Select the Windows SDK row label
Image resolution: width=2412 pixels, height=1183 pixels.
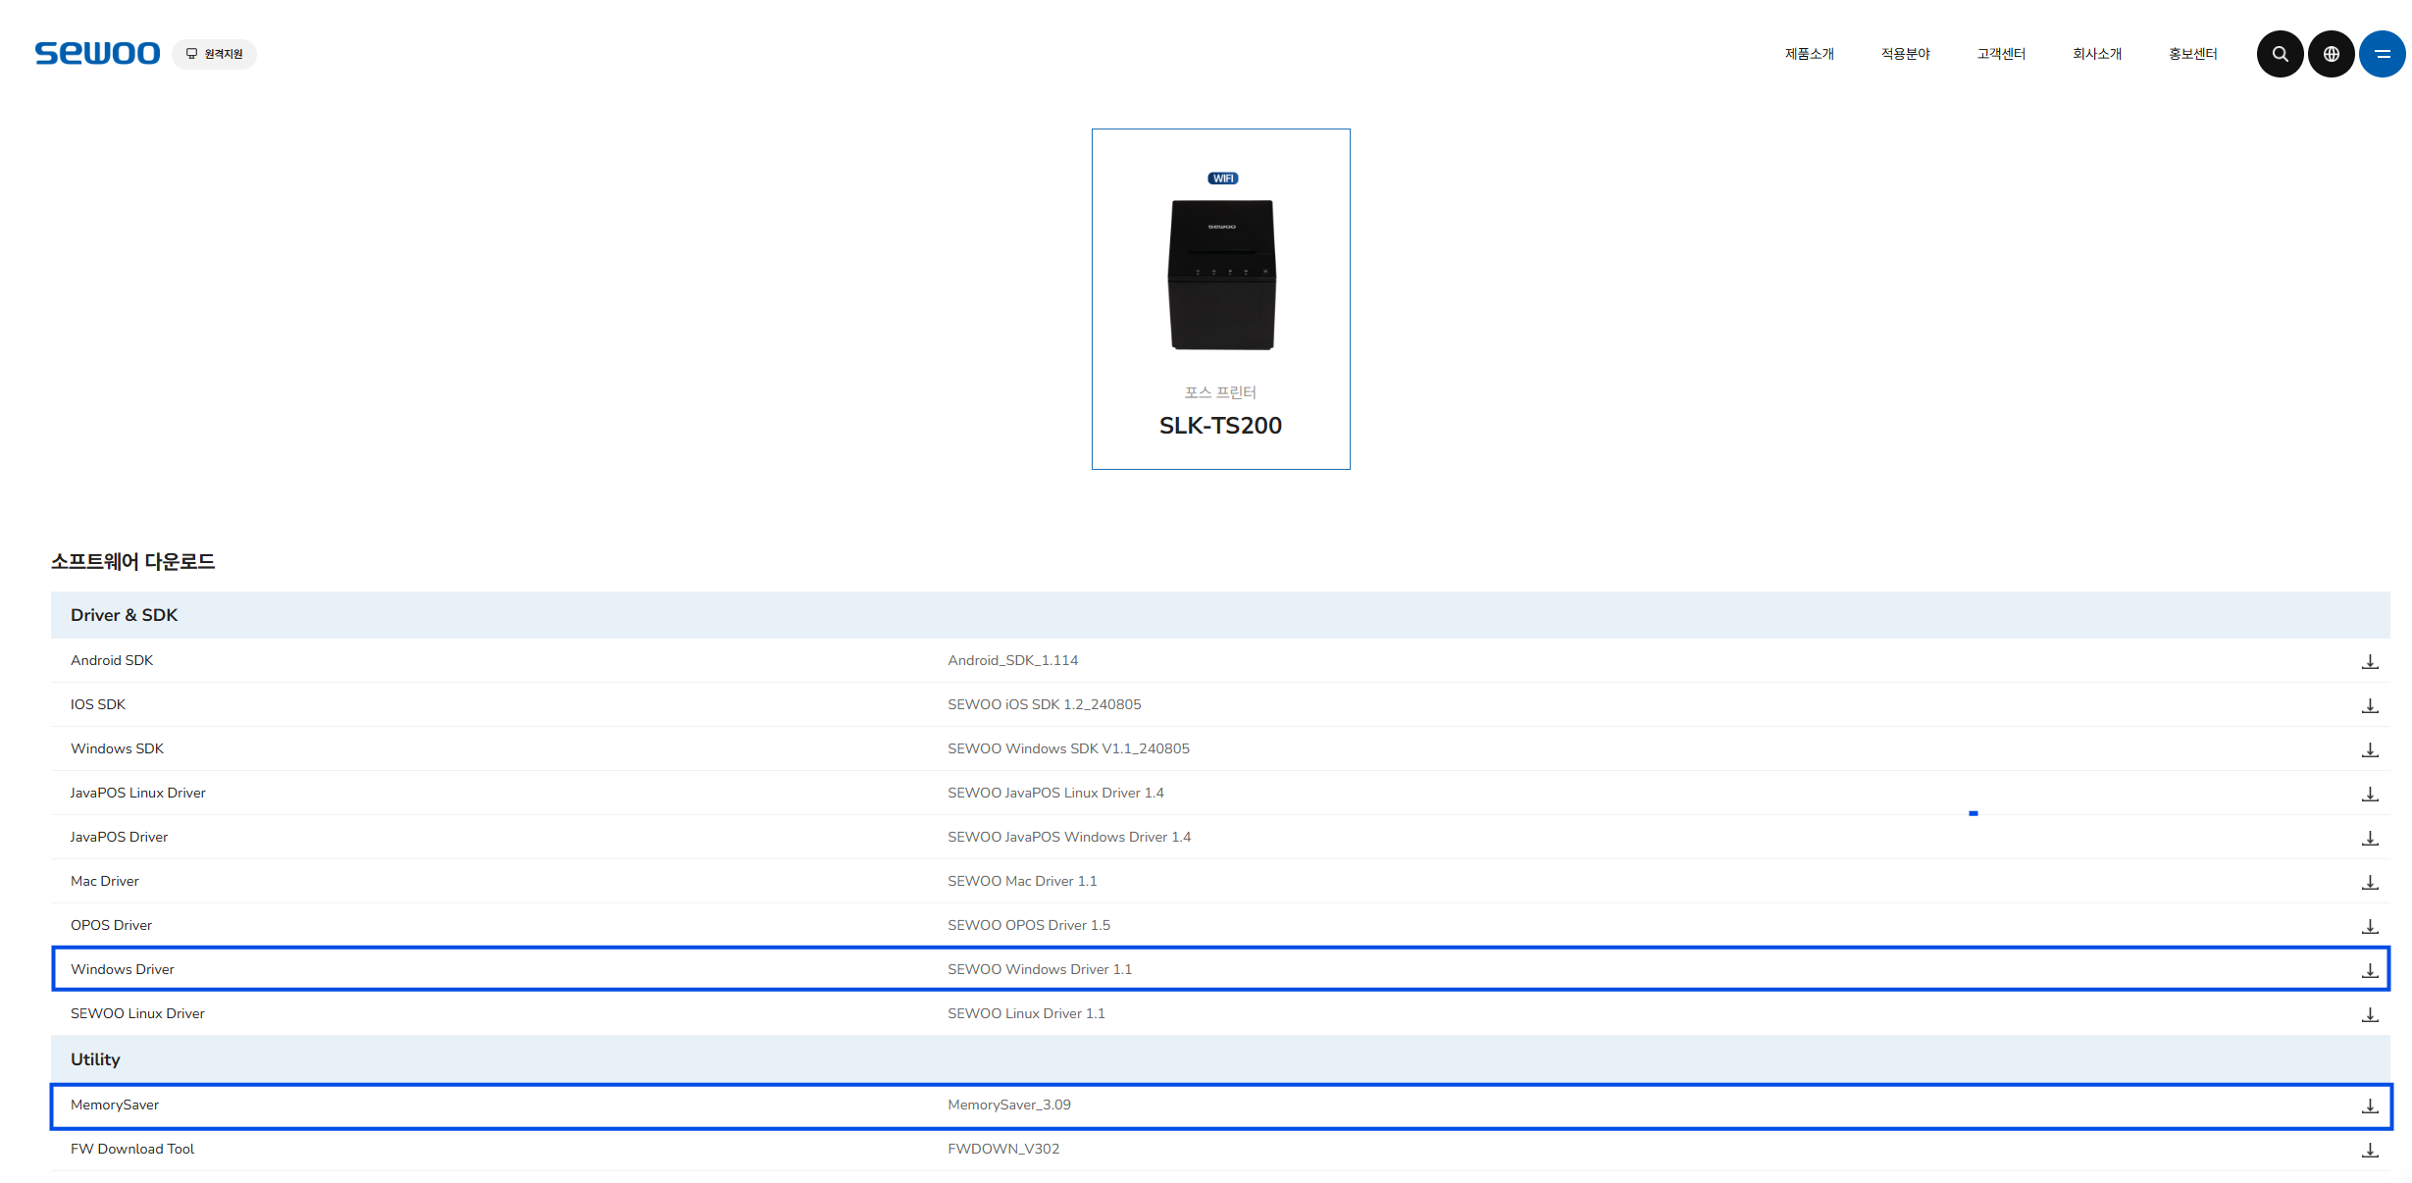point(117,748)
